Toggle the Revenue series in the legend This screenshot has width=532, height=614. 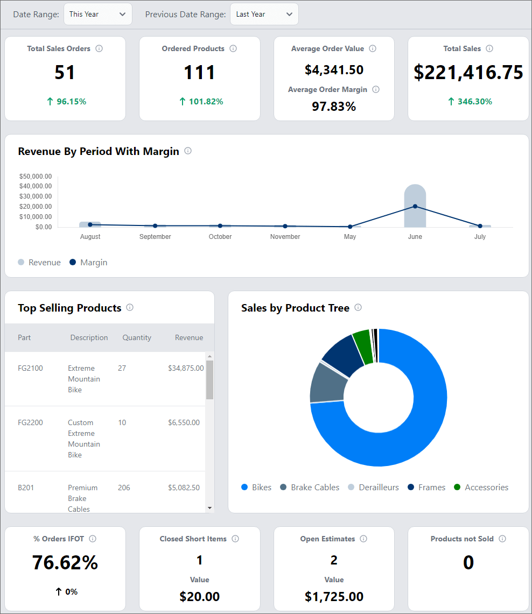point(39,262)
